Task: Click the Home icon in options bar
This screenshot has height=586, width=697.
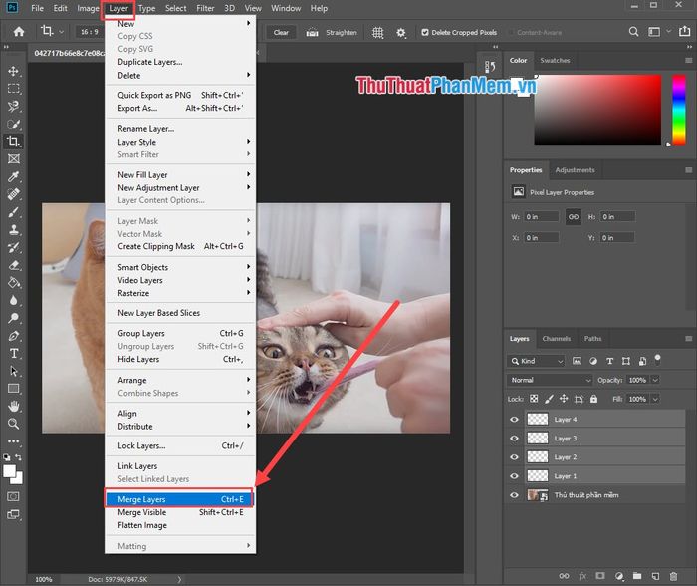Action: click(19, 32)
